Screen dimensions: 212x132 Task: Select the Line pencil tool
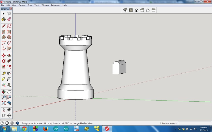point(3,26)
